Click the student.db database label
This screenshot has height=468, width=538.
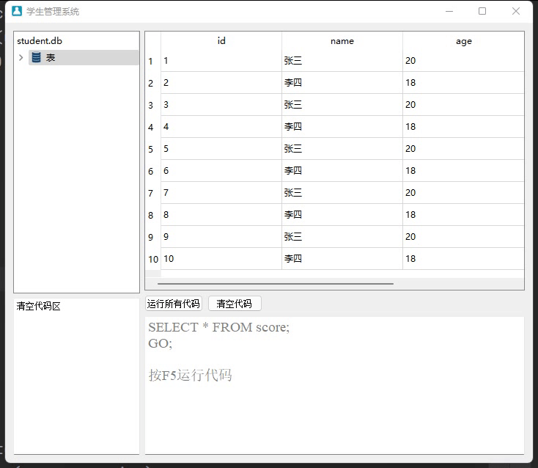pyautogui.click(x=40, y=41)
